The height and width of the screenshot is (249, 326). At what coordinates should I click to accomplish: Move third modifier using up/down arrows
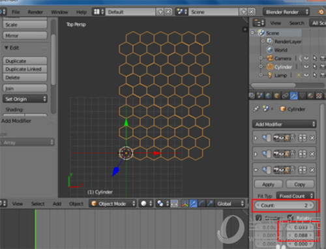pyautogui.click(x=303, y=169)
